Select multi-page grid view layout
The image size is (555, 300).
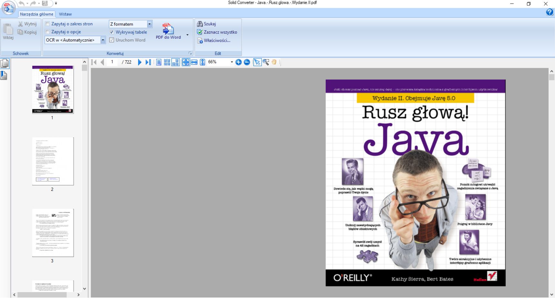click(167, 62)
